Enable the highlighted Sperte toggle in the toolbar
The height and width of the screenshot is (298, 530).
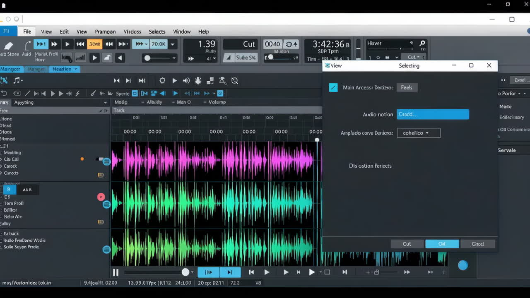135,93
